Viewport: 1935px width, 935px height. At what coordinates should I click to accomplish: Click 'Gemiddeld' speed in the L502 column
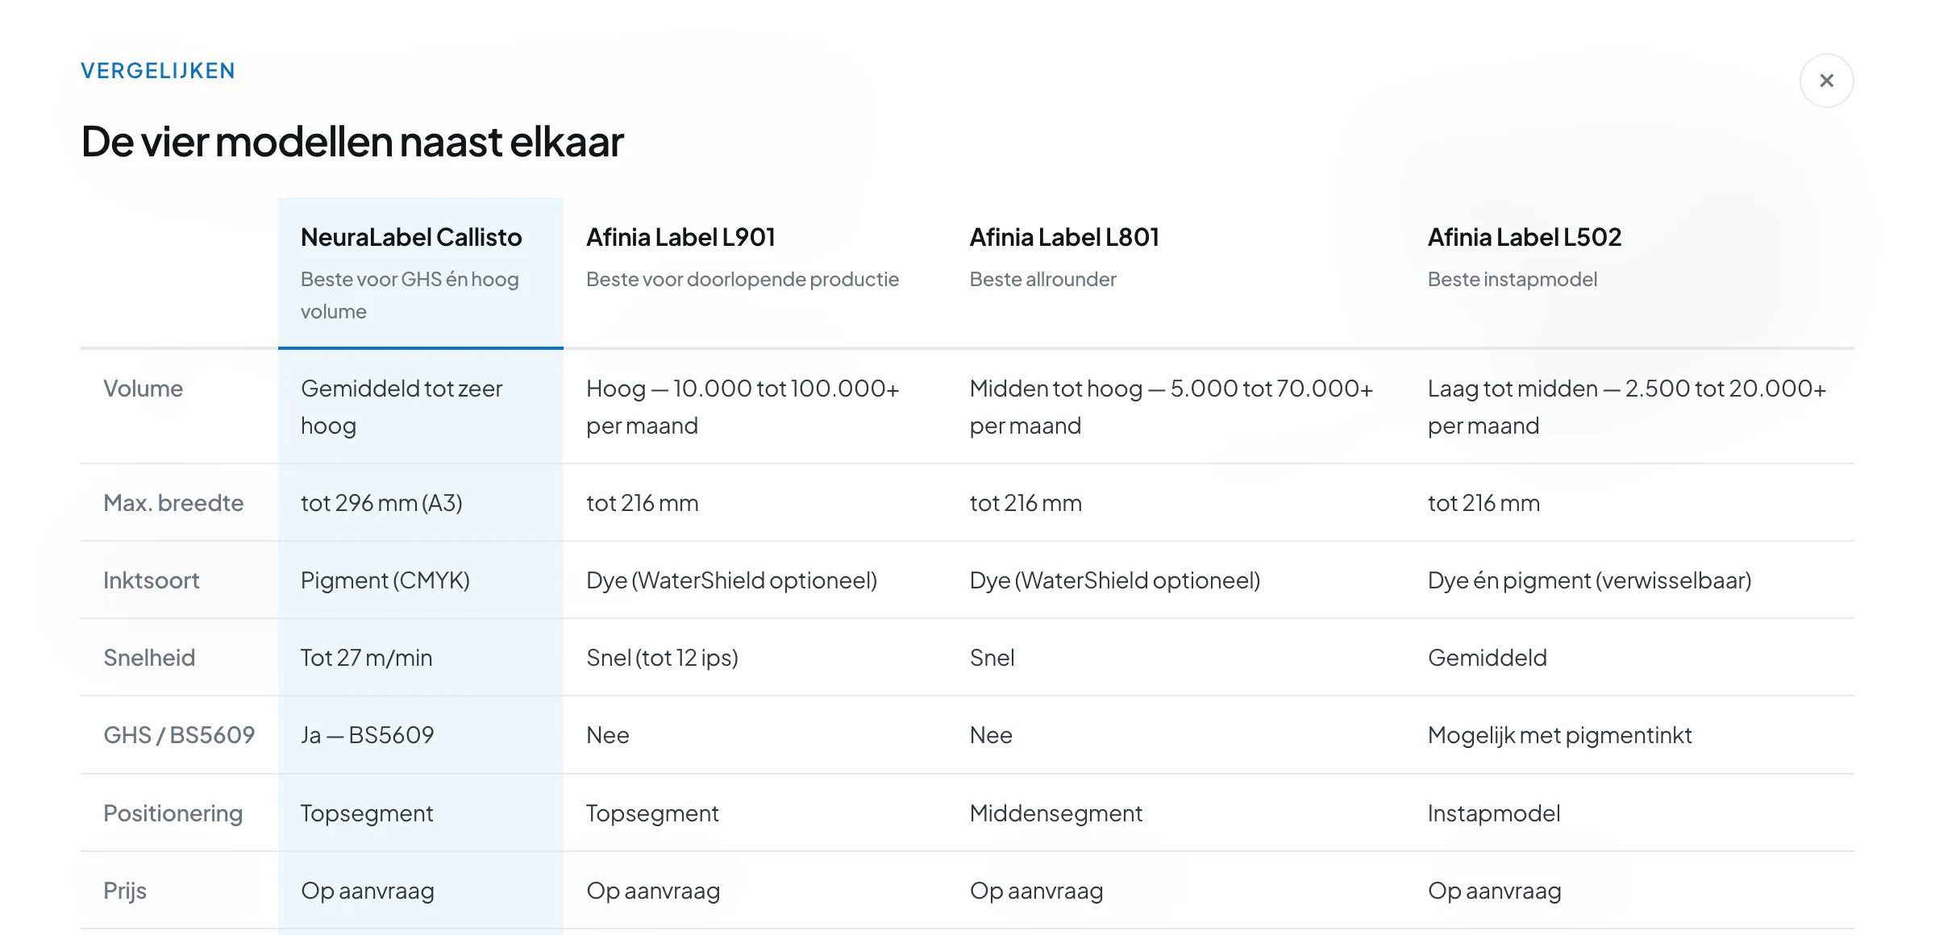tap(1488, 658)
